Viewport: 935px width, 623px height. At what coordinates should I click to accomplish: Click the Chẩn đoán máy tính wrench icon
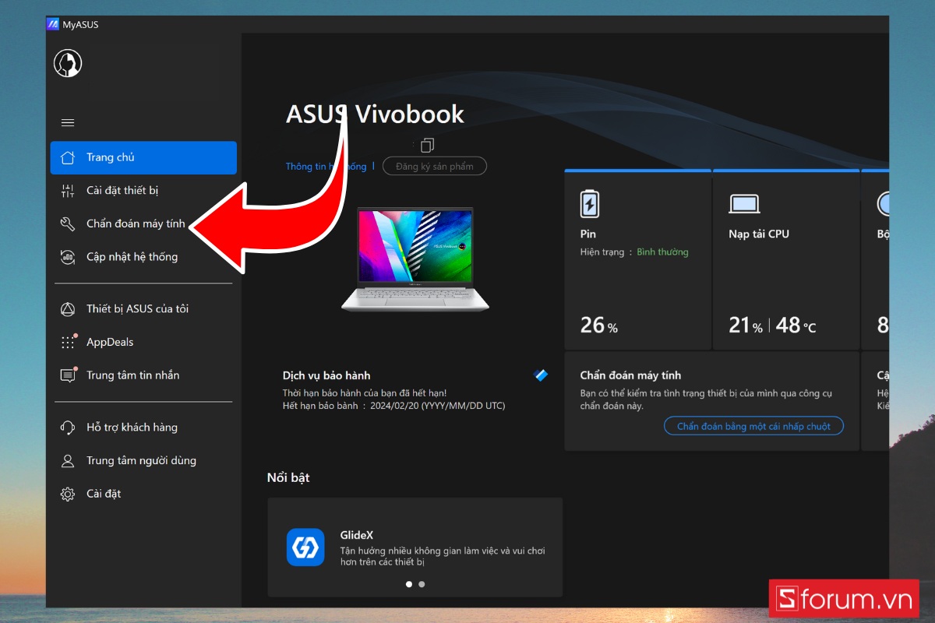[68, 224]
